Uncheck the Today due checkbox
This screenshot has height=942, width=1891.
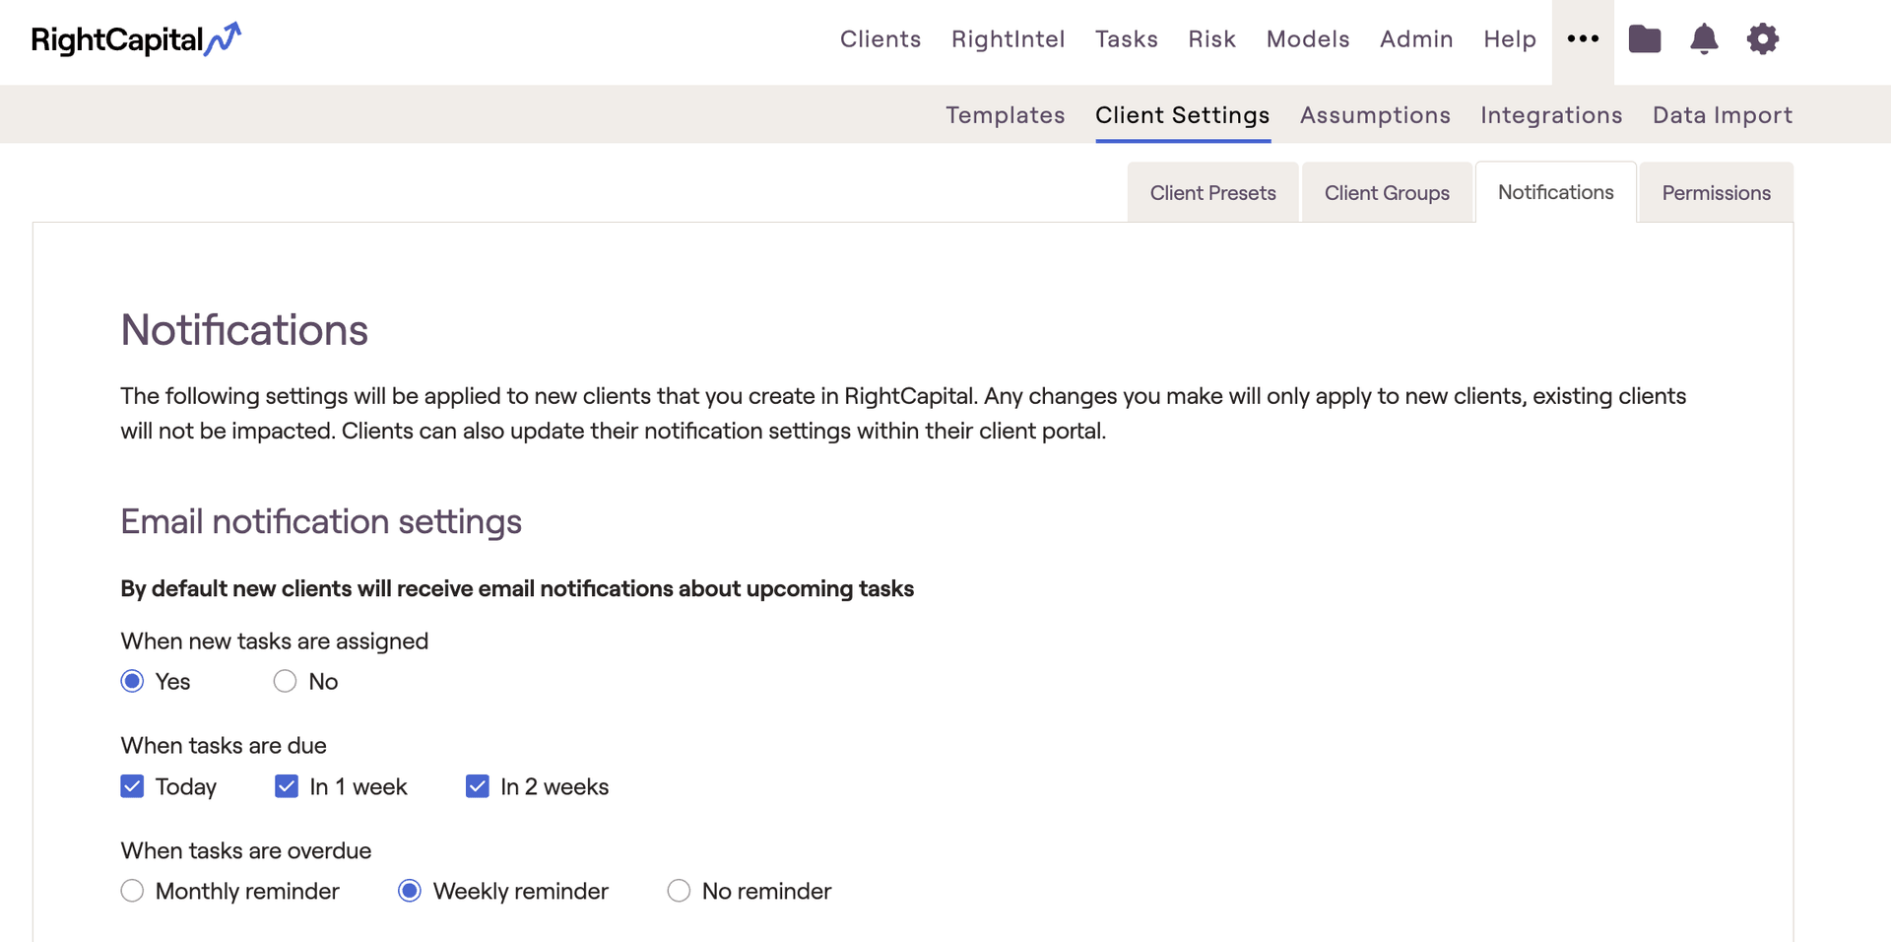pyautogui.click(x=132, y=786)
